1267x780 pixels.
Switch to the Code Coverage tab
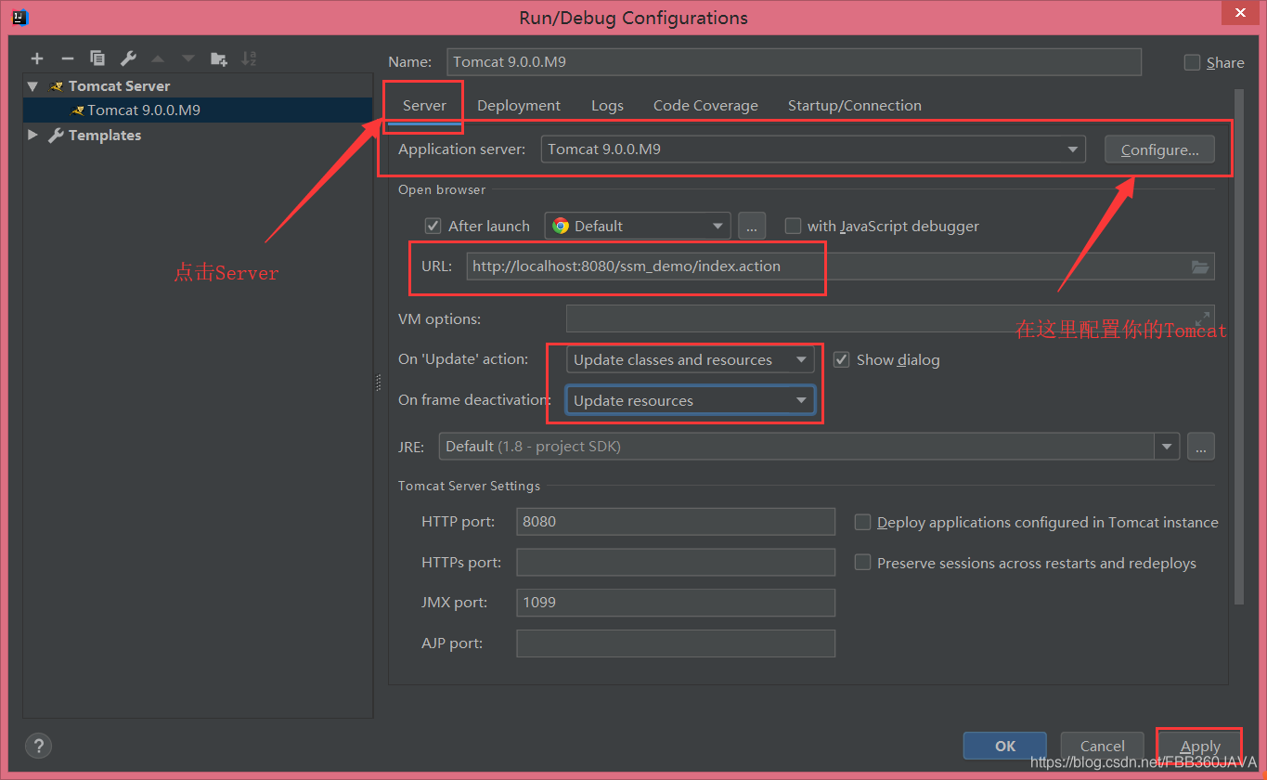[705, 105]
